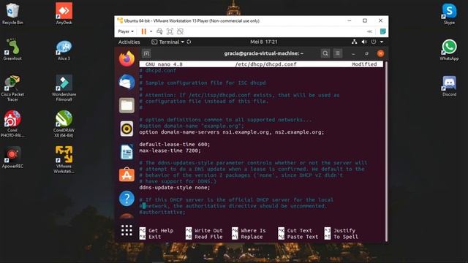468x263 pixels.
Task: Enter full screen mode in VMware
Action: point(170,31)
